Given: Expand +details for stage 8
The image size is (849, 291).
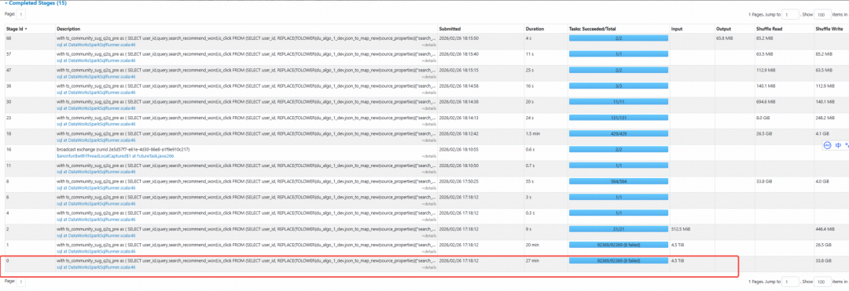Looking at the screenshot, I should tap(429, 188).
